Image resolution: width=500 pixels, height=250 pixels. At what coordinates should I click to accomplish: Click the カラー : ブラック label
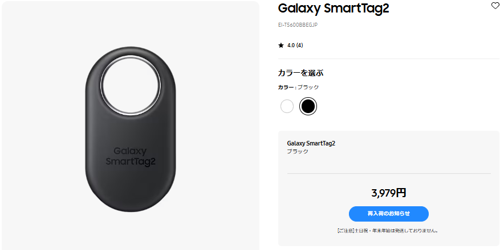pos(299,88)
